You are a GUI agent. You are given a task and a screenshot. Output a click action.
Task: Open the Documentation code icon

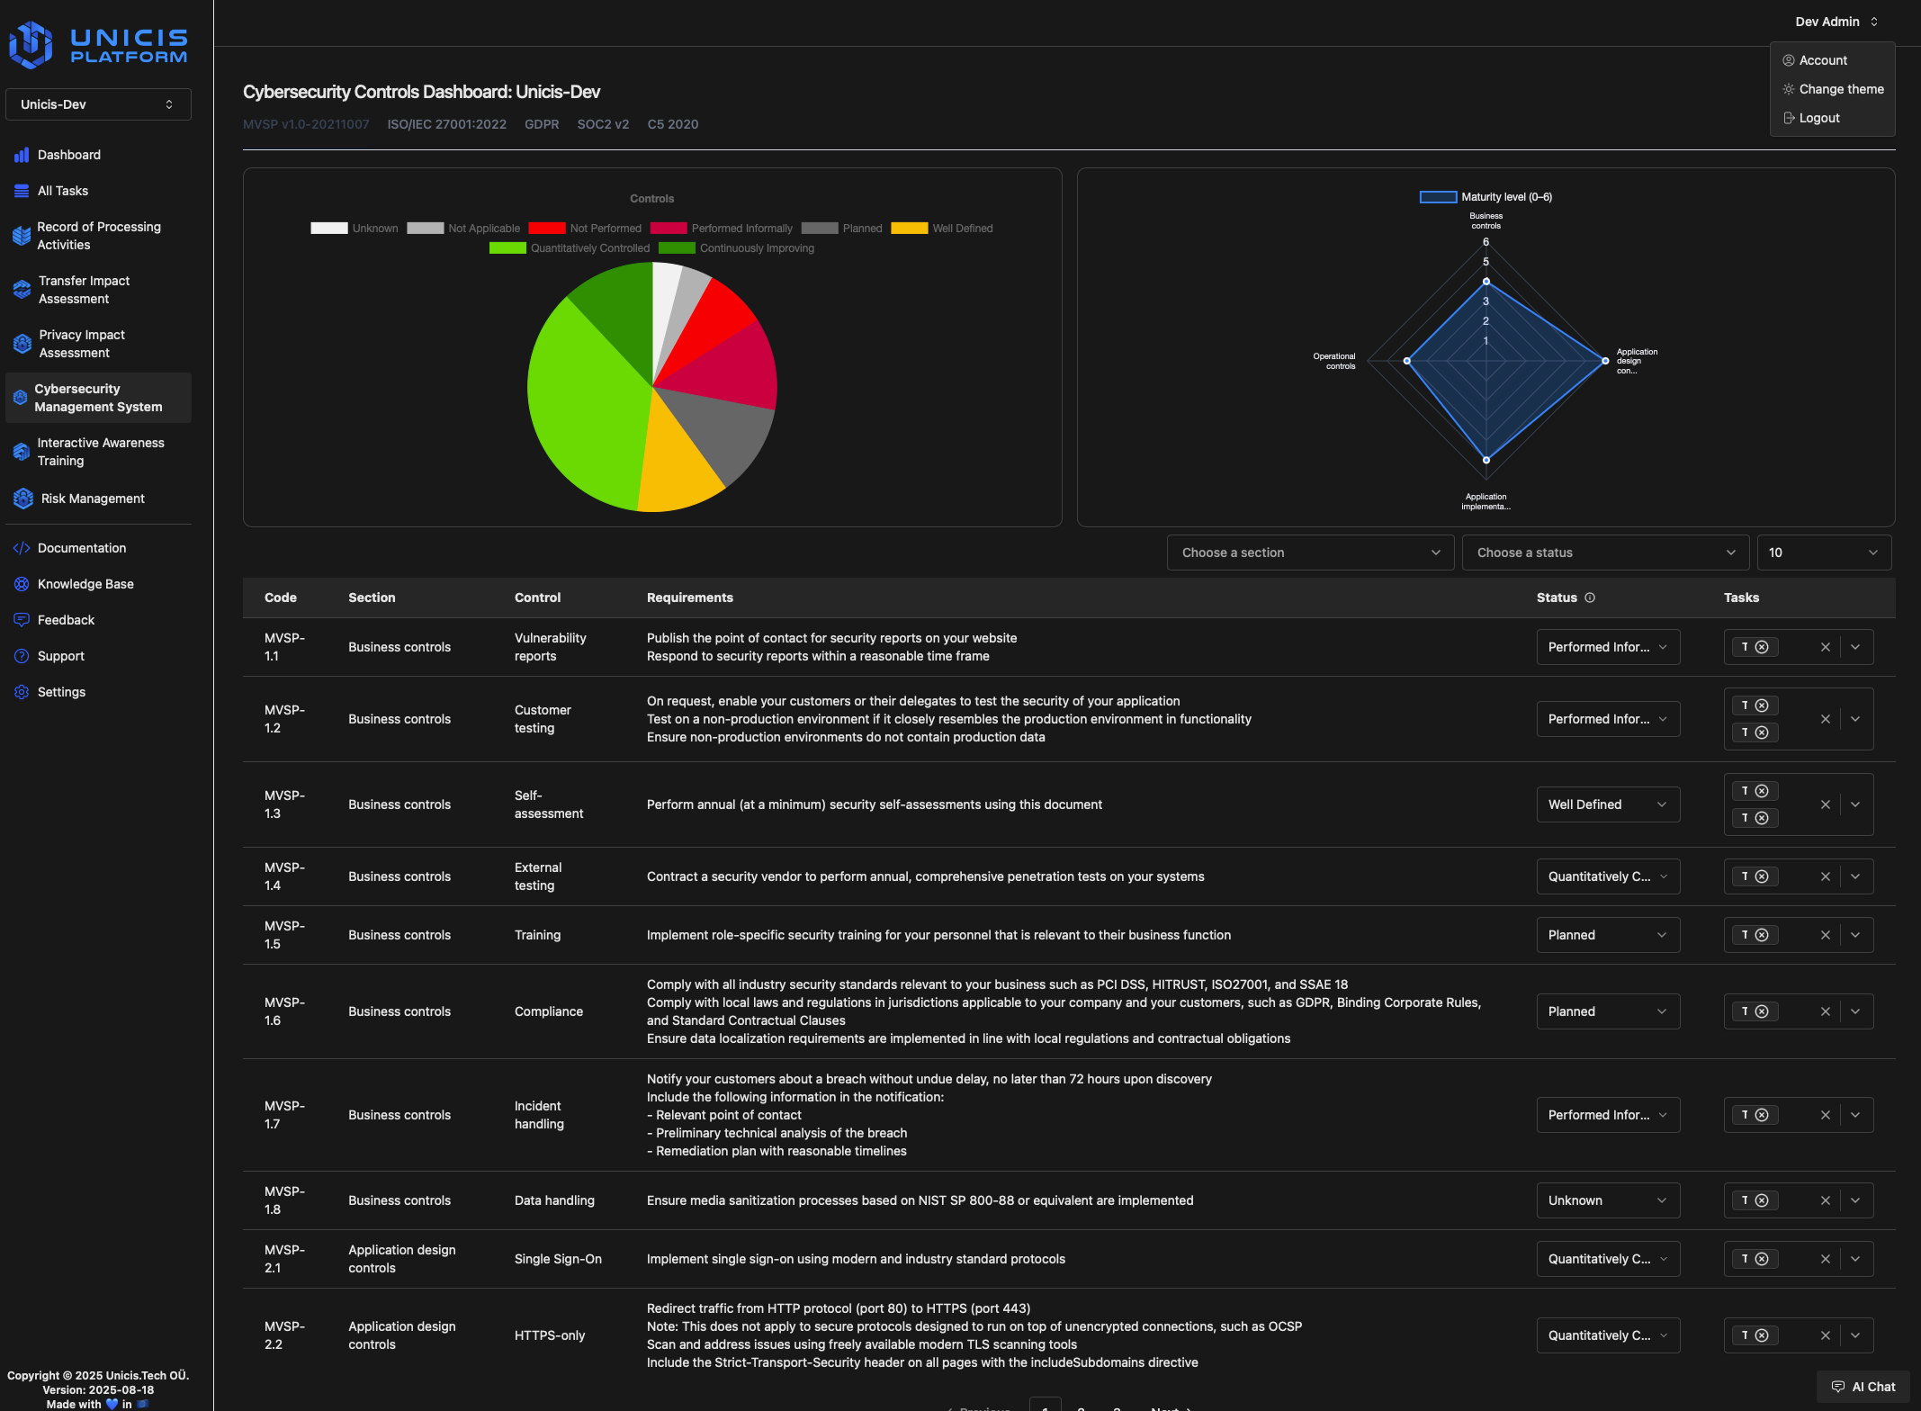tap(22, 547)
